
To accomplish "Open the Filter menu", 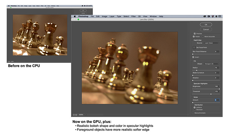I will 133,16.
